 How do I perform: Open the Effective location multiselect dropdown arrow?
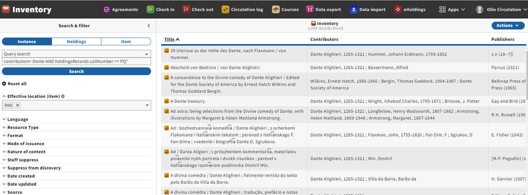point(147,105)
